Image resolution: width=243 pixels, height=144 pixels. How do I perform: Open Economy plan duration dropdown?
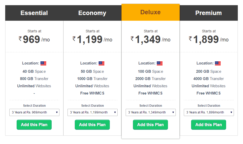pos(92,112)
